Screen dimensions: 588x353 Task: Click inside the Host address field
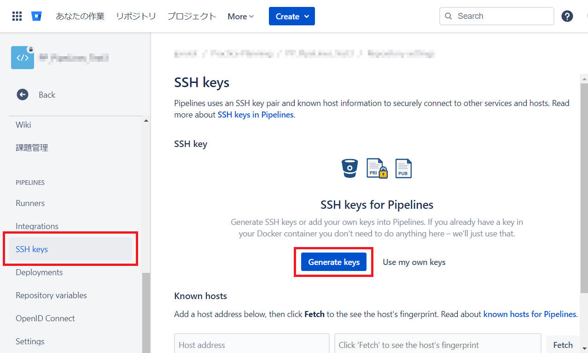[x=251, y=344]
